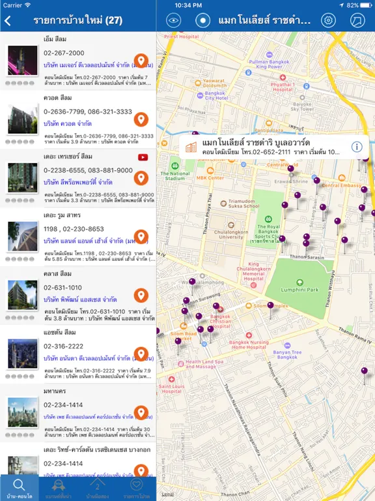Tap Phyathai 1 Hospital map marker
Viewport: 375px width, 501px height.
283,78
